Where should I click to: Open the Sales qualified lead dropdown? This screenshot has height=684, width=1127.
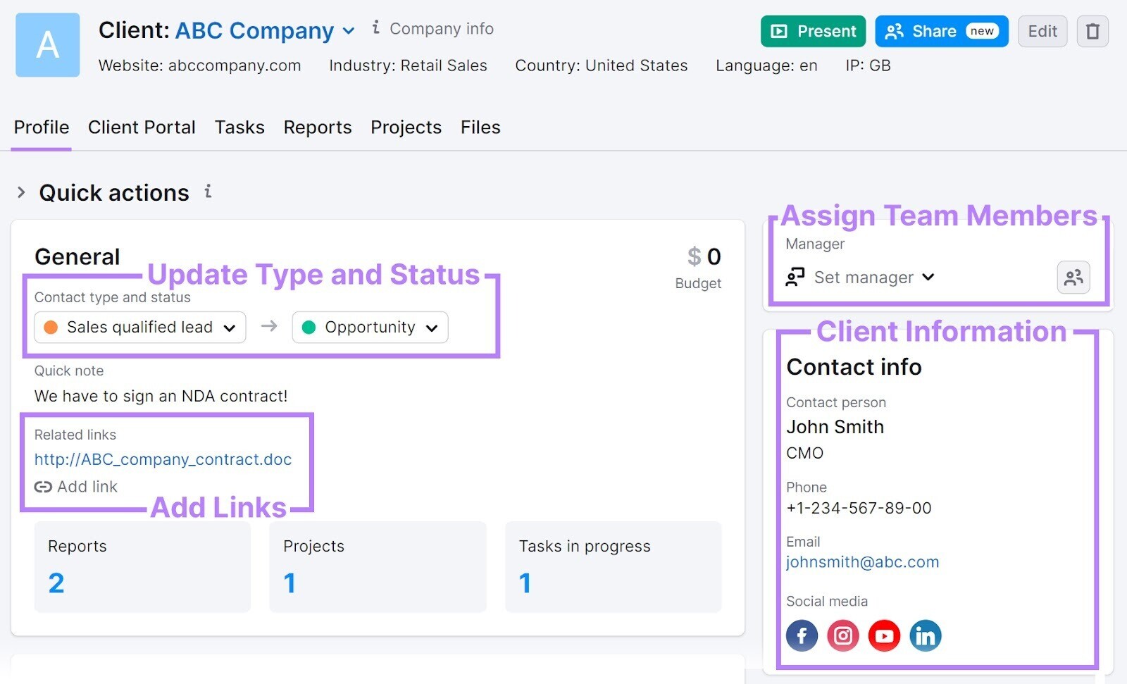point(140,328)
